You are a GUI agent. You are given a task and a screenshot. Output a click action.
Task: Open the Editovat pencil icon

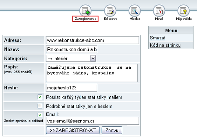point(110,11)
